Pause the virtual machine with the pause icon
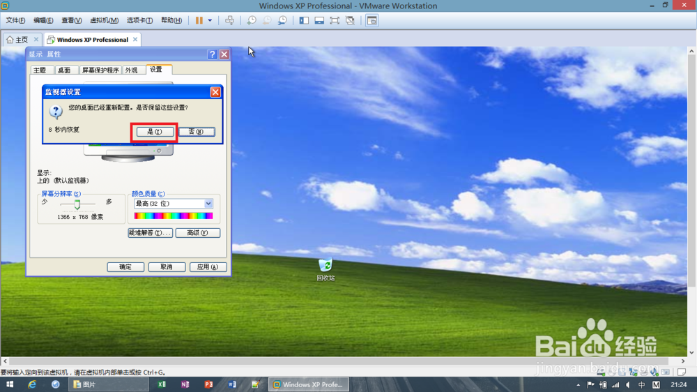The image size is (697, 392). 199,20
